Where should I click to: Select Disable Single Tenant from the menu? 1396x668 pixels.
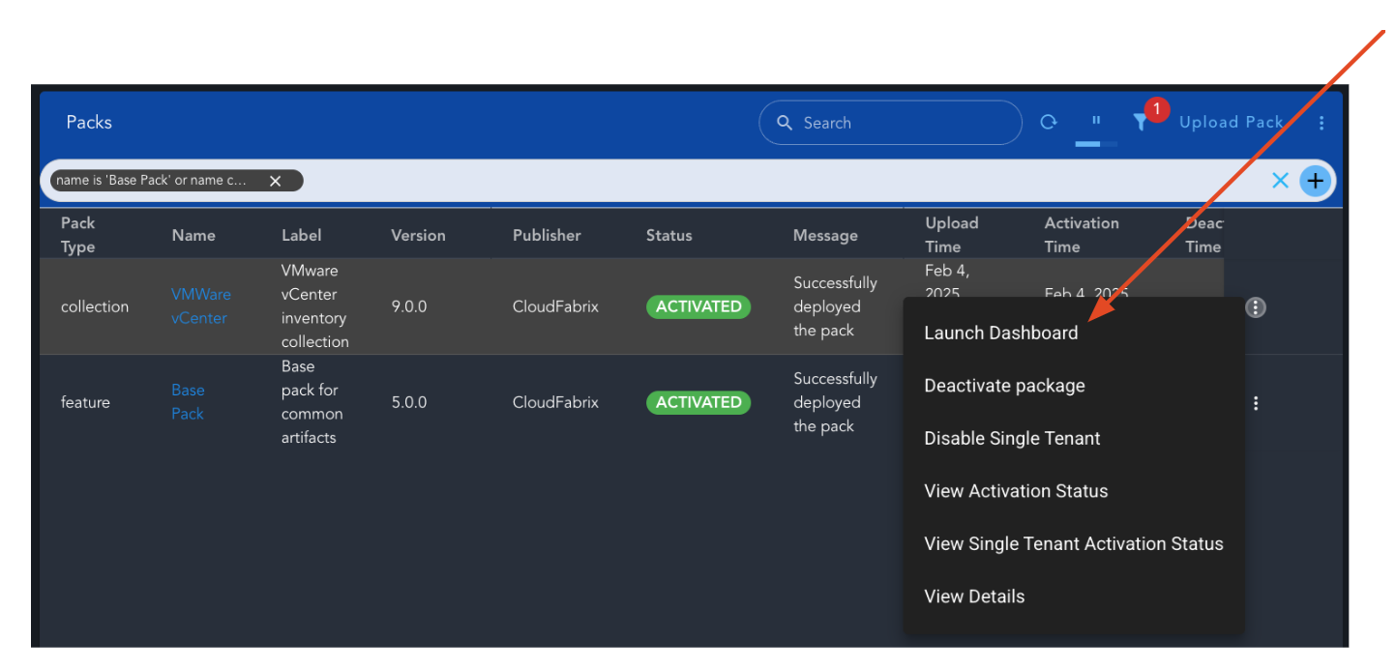tap(1012, 438)
